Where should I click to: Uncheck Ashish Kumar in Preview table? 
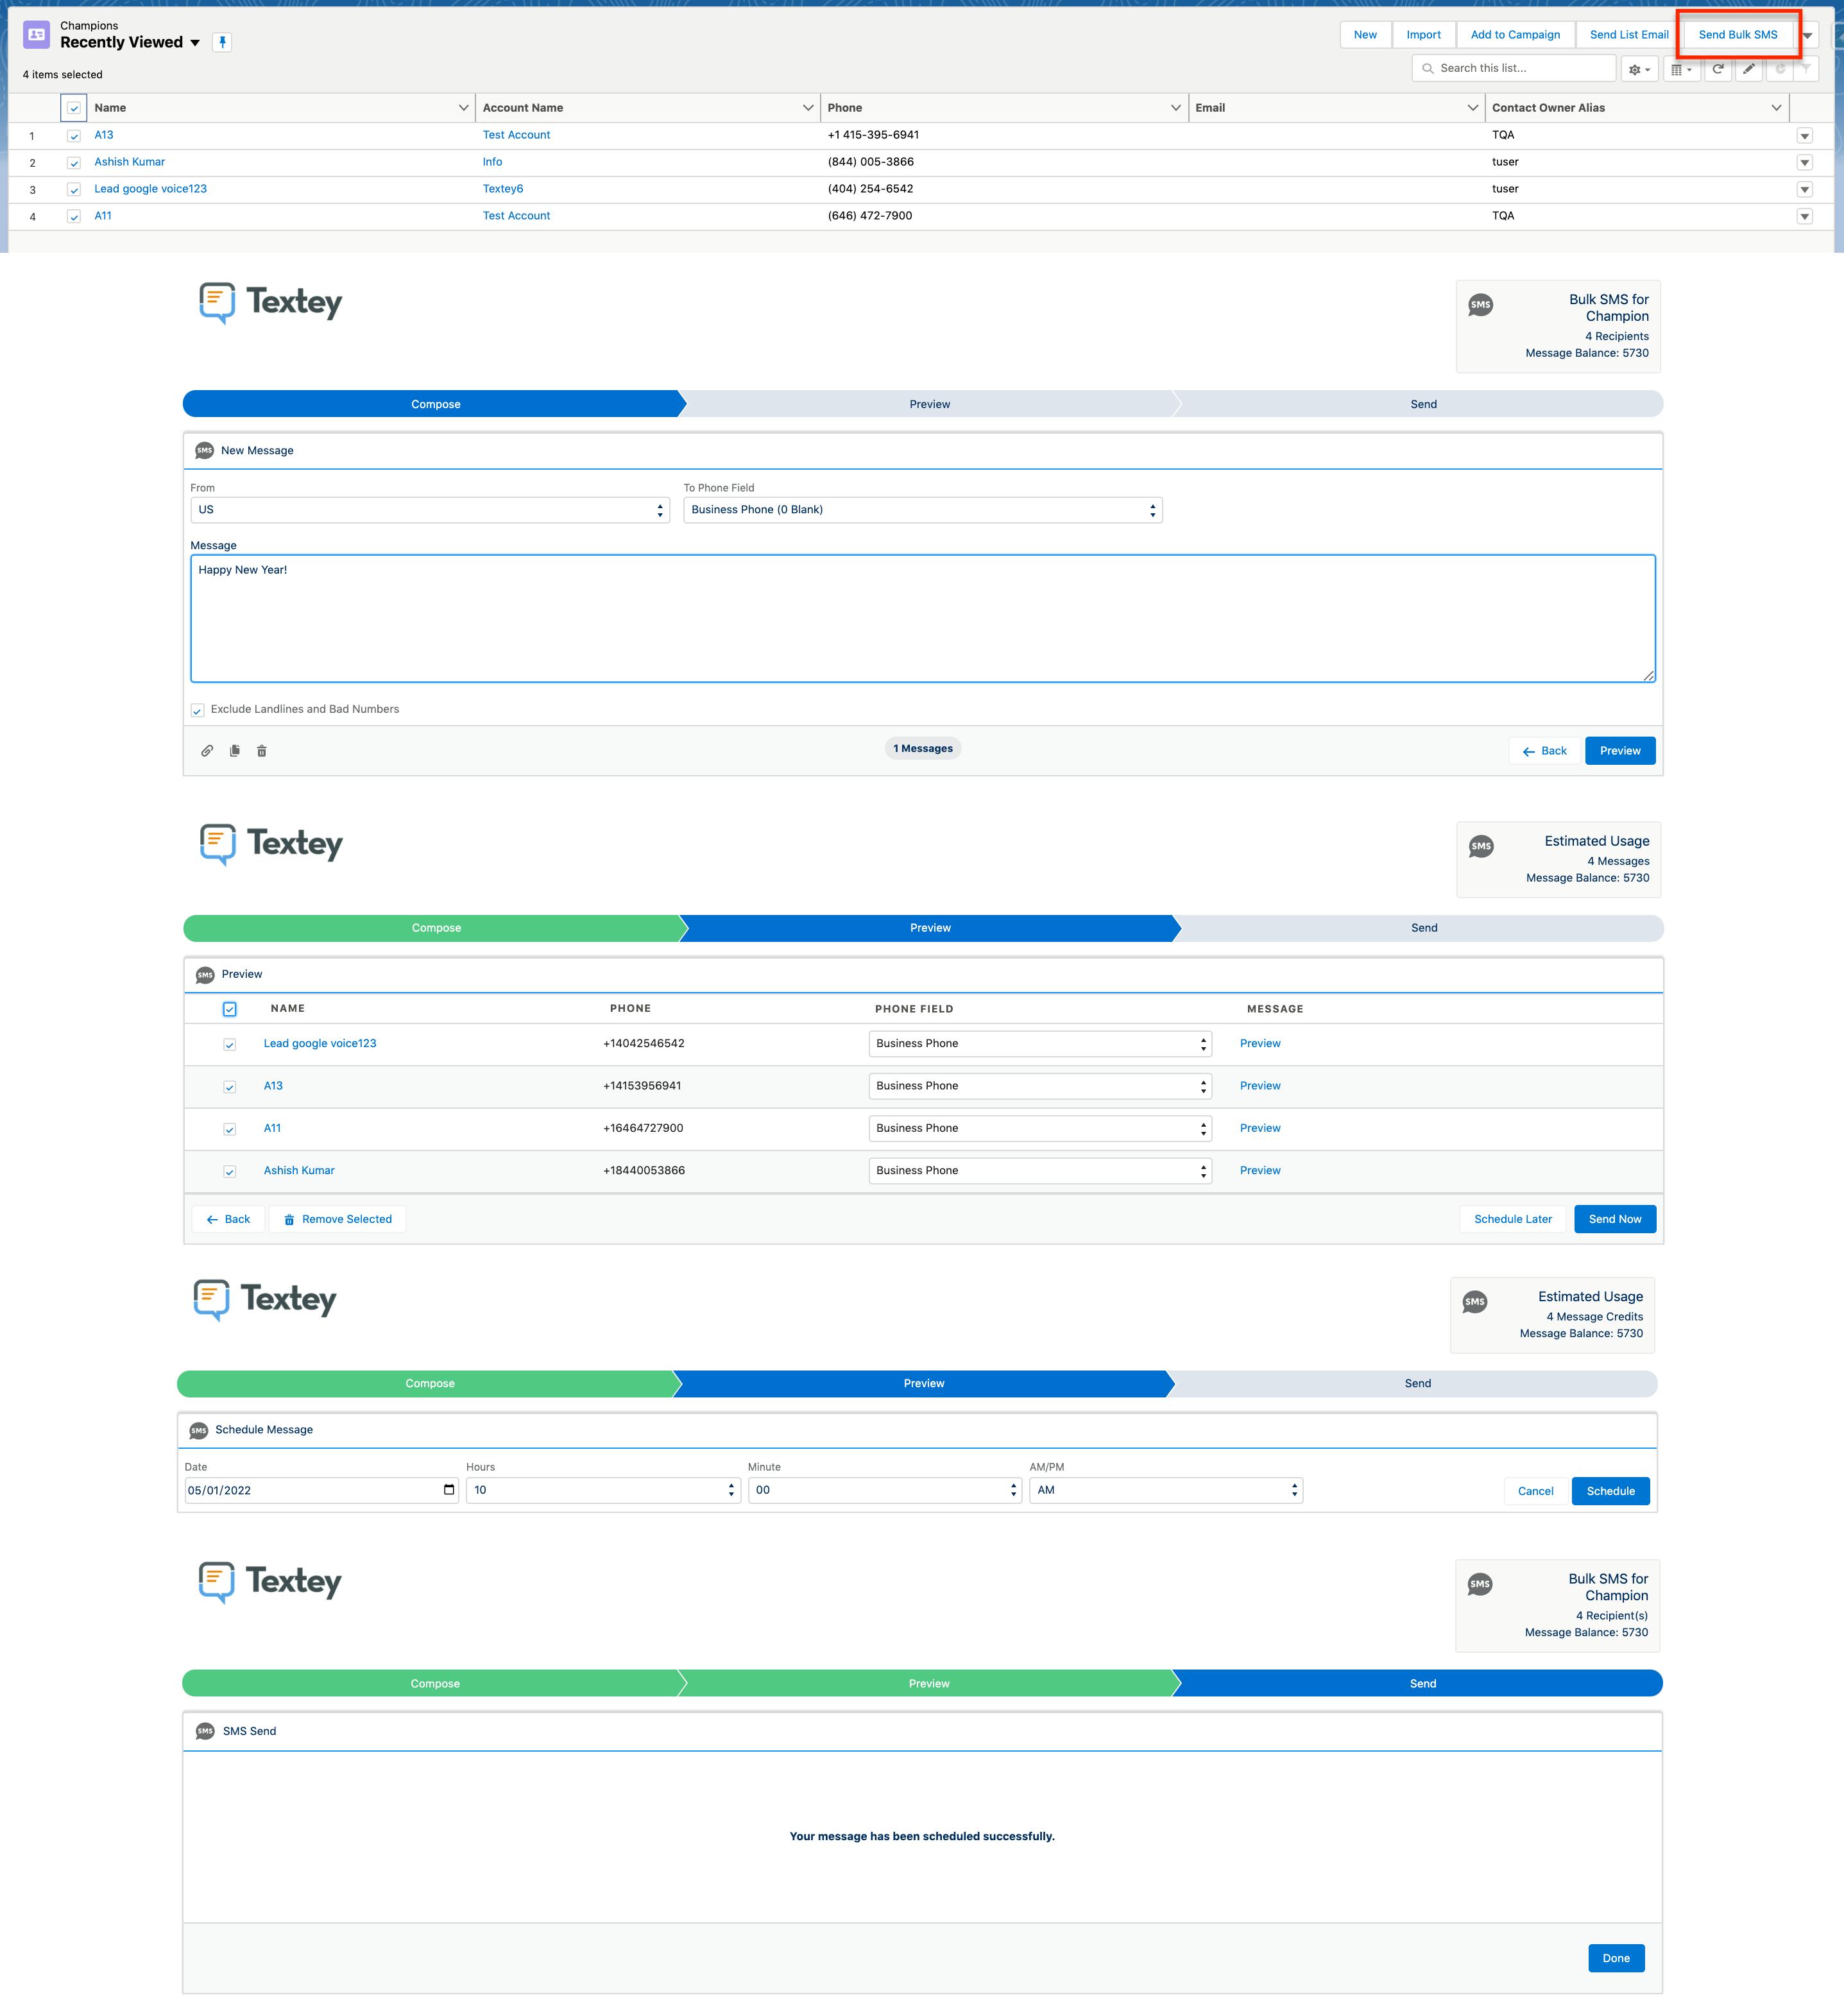pyautogui.click(x=229, y=1171)
